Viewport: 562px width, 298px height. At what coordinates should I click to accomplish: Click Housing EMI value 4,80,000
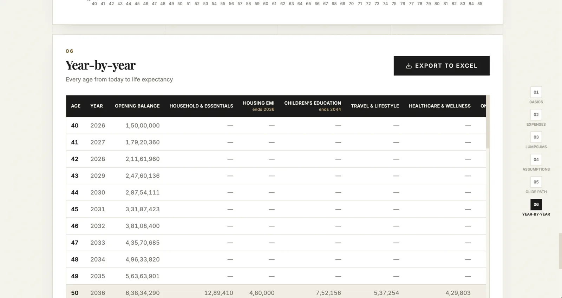262,293
